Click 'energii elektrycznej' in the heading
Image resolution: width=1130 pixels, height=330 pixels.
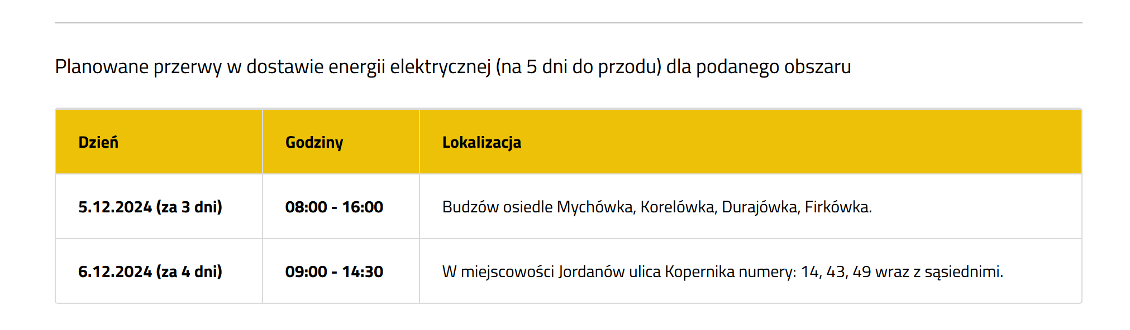(409, 66)
